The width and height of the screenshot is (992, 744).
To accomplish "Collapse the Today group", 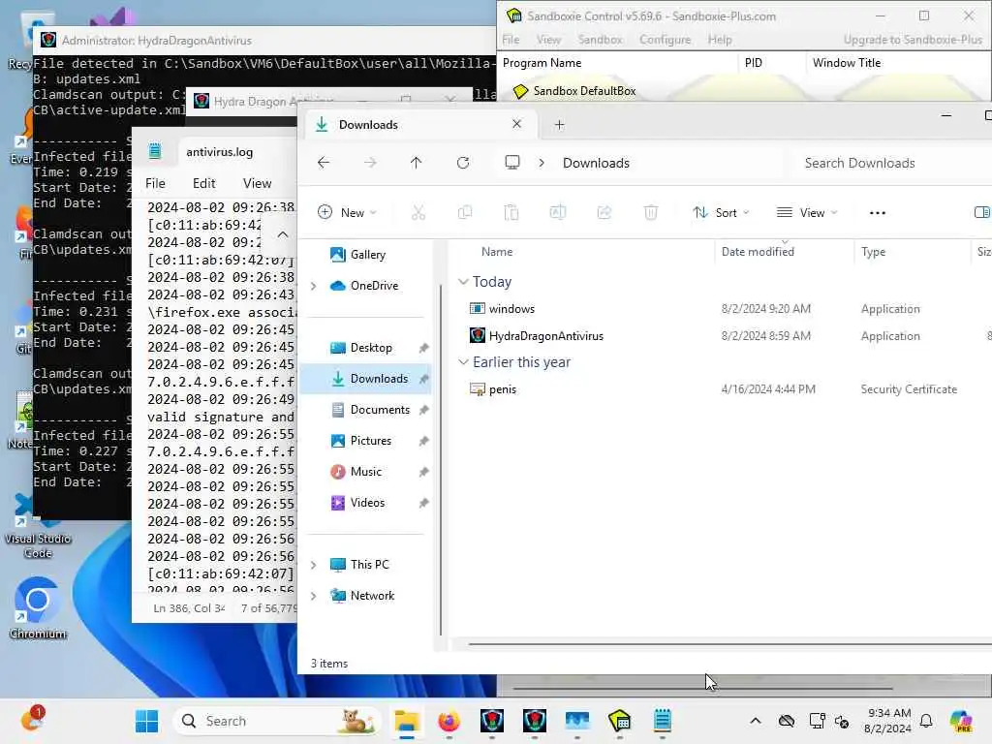I will [x=463, y=282].
